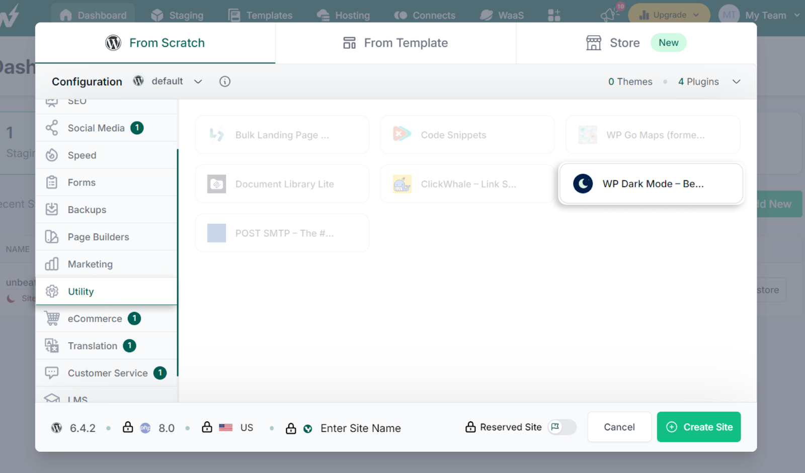The image size is (805, 473).
Task: Switch to the From Scratch tab
Action: pyautogui.click(x=155, y=43)
